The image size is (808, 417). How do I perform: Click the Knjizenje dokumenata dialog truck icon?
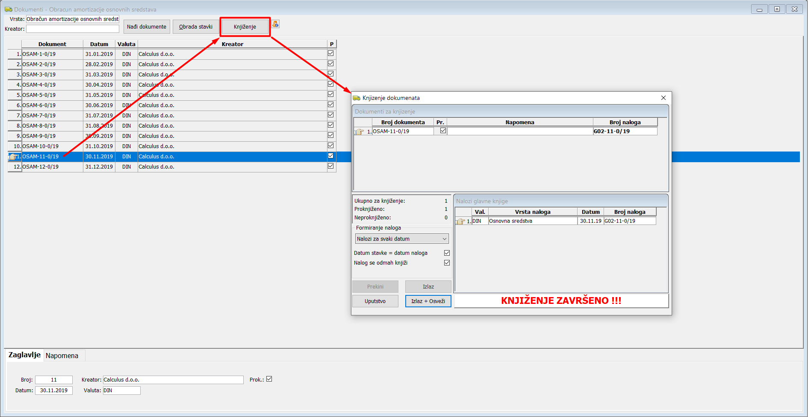coord(357,98)
